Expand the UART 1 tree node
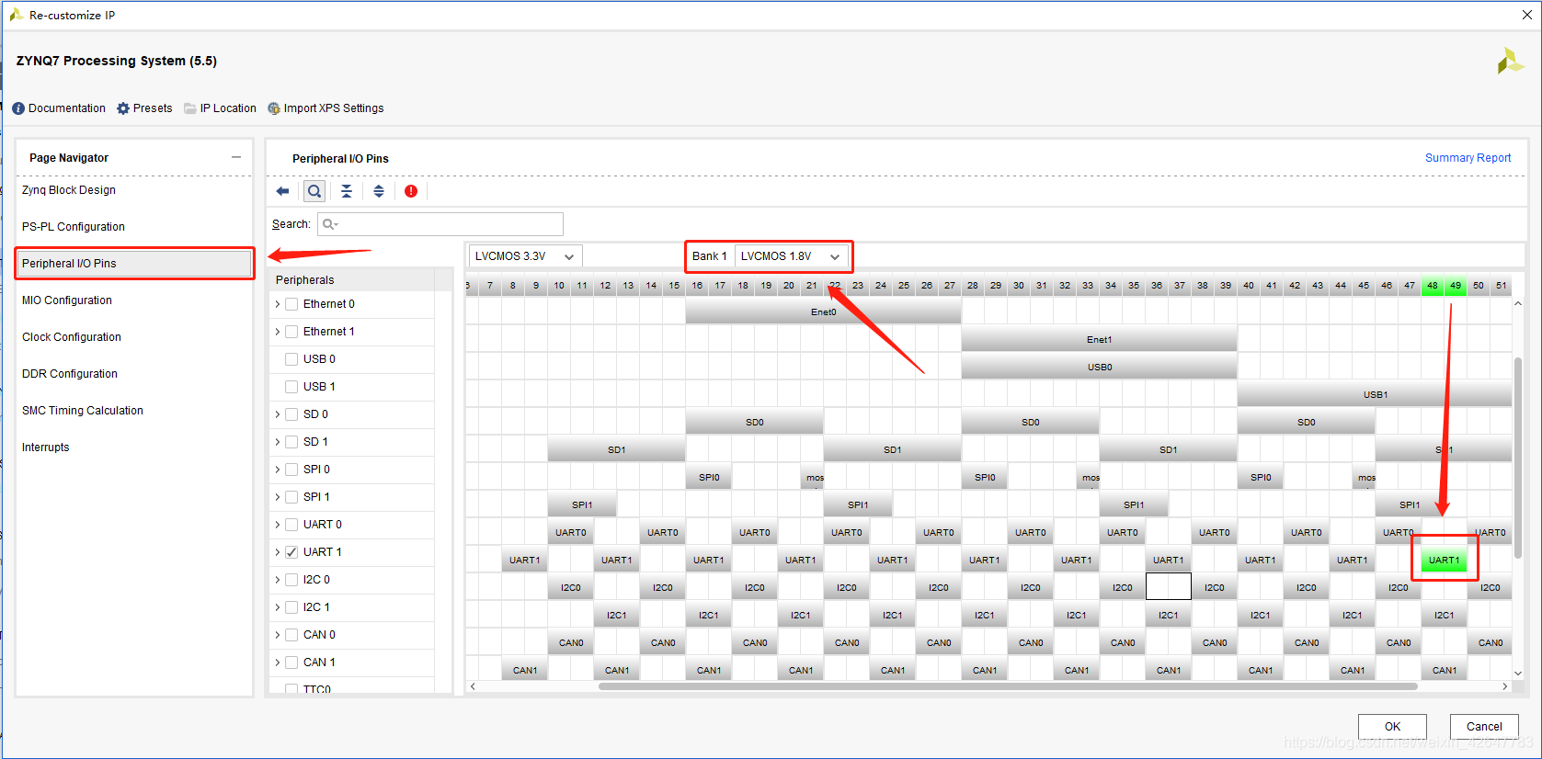Image resolution: width=1542 pixels, height=759 pixels. 278,552
